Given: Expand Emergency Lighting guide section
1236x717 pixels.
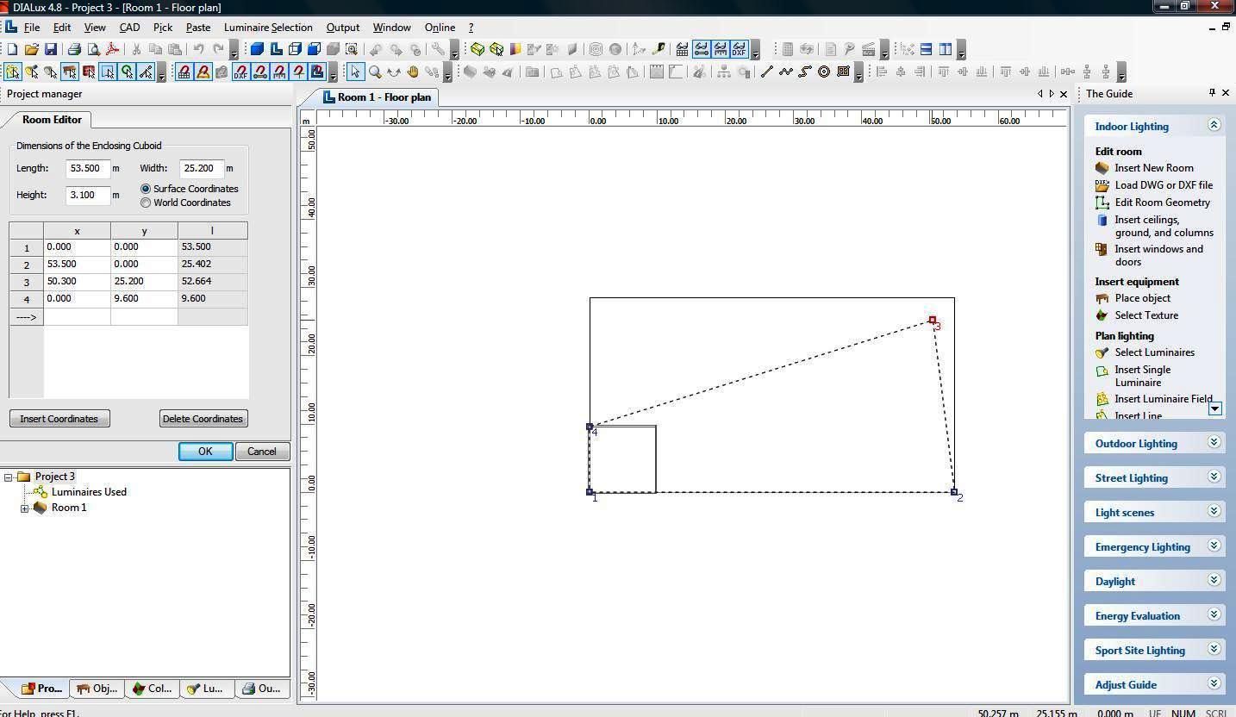Looking at the screenshot, I should coord(1214,546).
